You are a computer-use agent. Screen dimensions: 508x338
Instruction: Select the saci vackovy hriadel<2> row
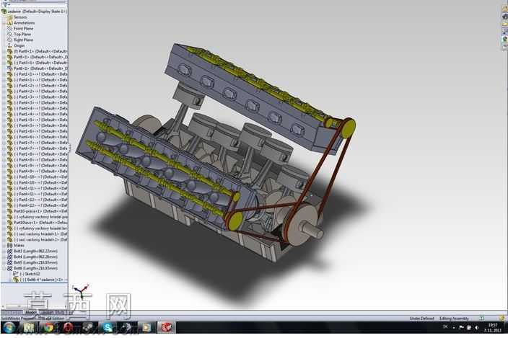click(x=40, y=240)
